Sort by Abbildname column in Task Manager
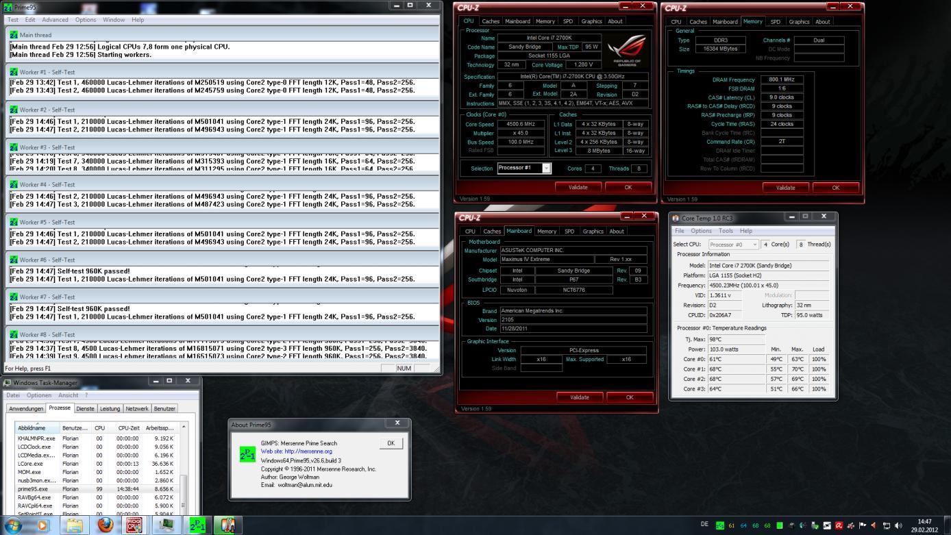The height and width of the screenshot is (535, 951). point(37,427)
